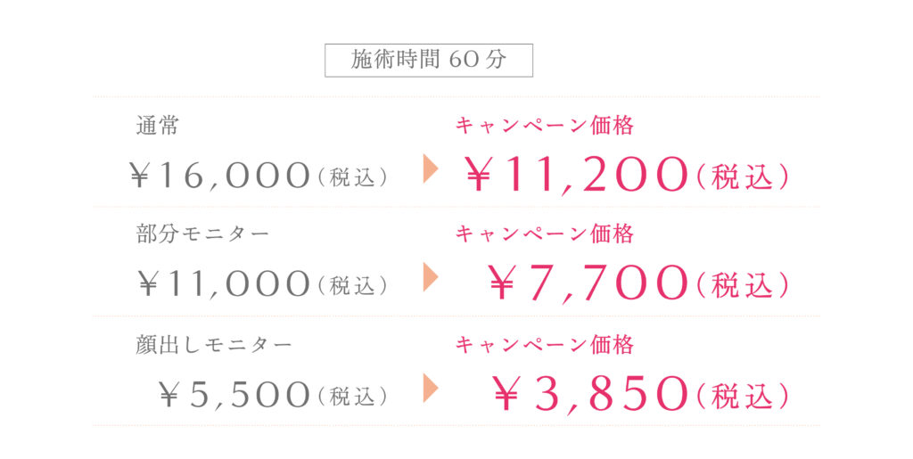The height and width of the screenshot is (459, 913).
Task: Select the 施術時間 60分 boxed label
Action: (429, 60)
